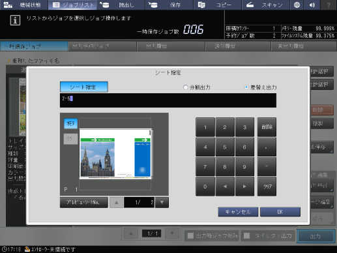
Task: Click the キャンセル button
Action: tap(238, 212)
